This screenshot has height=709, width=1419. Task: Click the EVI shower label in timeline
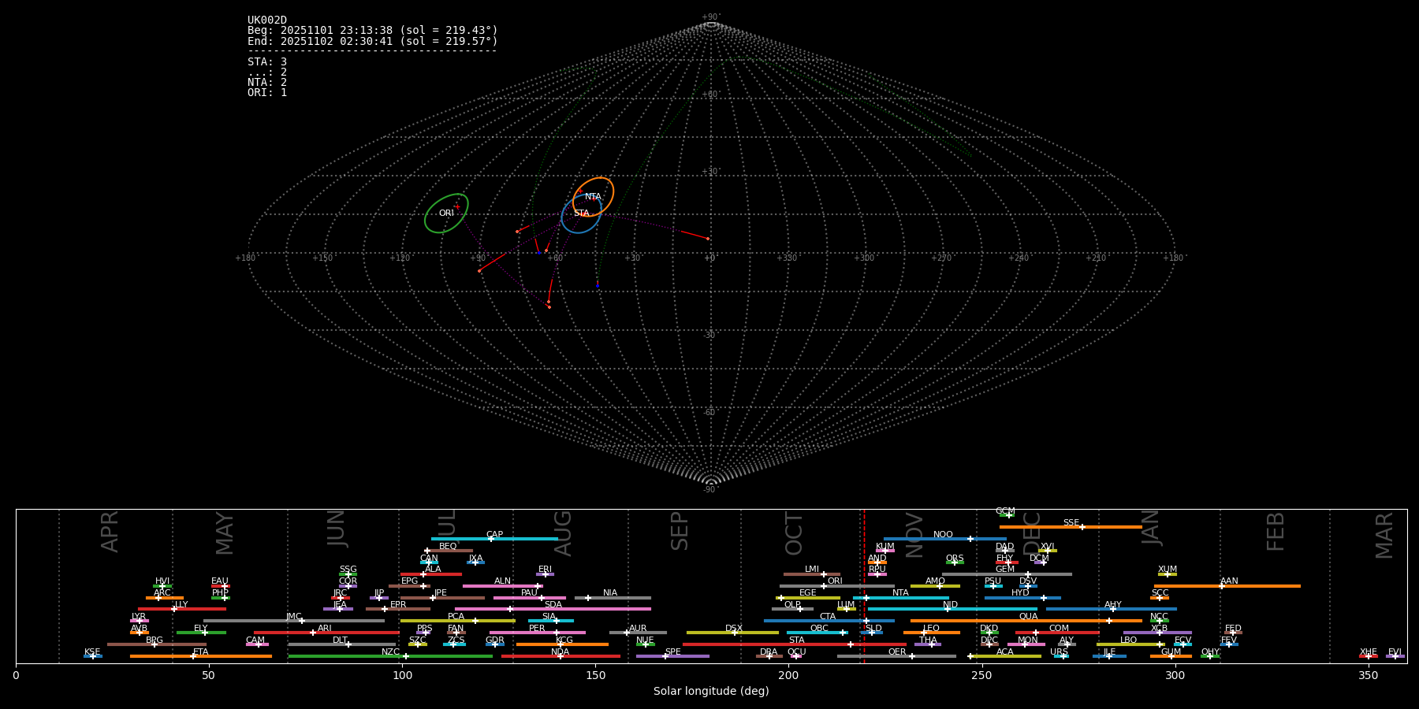pyautogui.click(x=1395, y=652)
